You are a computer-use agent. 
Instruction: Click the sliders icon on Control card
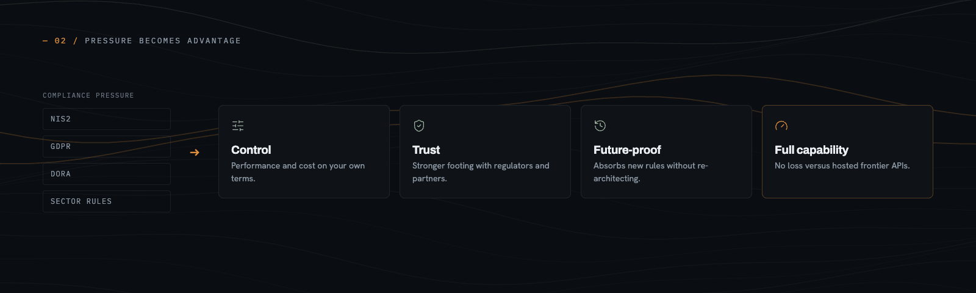point(238,126)
